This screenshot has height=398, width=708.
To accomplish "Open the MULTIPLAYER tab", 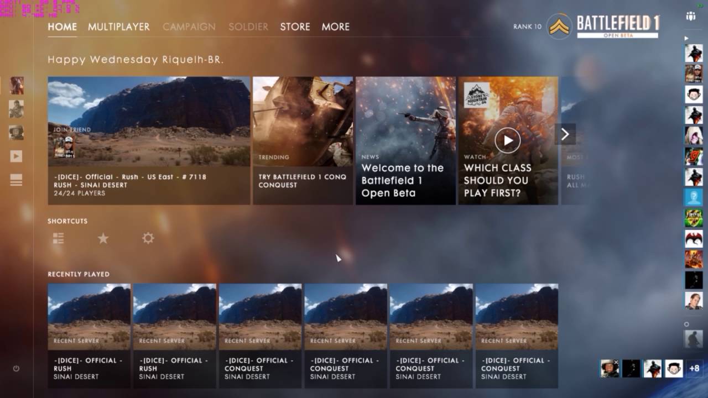I will 119,27.
